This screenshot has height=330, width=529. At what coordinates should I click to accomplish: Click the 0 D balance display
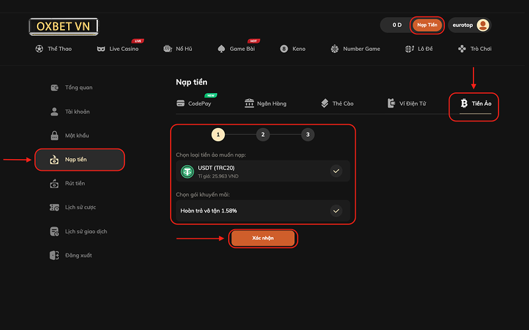(397, 25)
